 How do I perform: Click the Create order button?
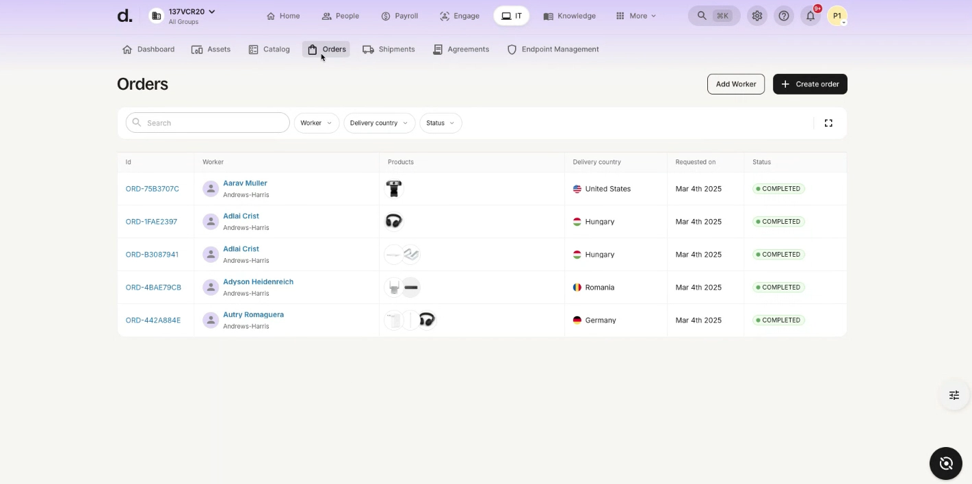[810, 84]
